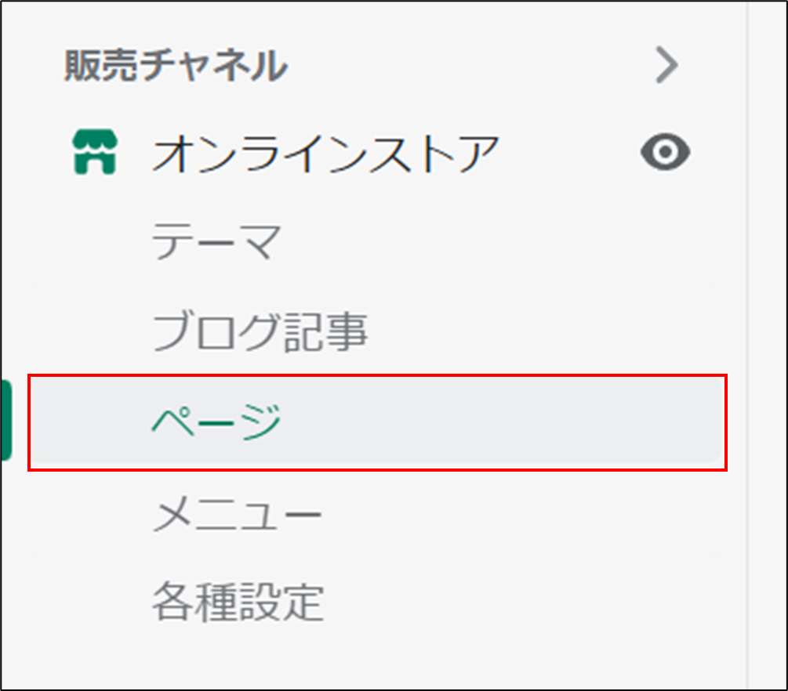Preview the online store via eye icon
The image size is (788, 691).
point(665,152)
